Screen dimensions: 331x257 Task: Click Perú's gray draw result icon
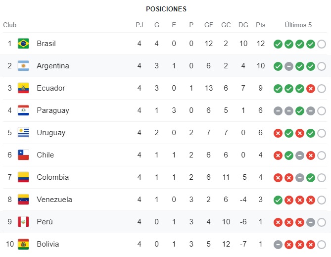point(311,222)
